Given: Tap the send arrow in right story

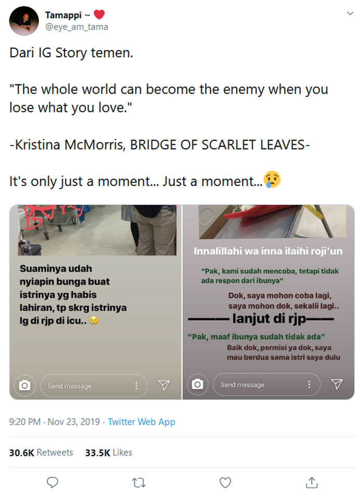Looking at the screenshot, I should (x=337, y=384).
